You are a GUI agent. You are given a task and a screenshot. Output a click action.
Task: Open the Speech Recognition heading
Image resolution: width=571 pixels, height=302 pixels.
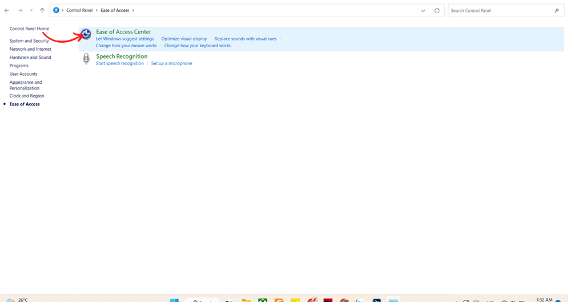click(x=122, y=56)
